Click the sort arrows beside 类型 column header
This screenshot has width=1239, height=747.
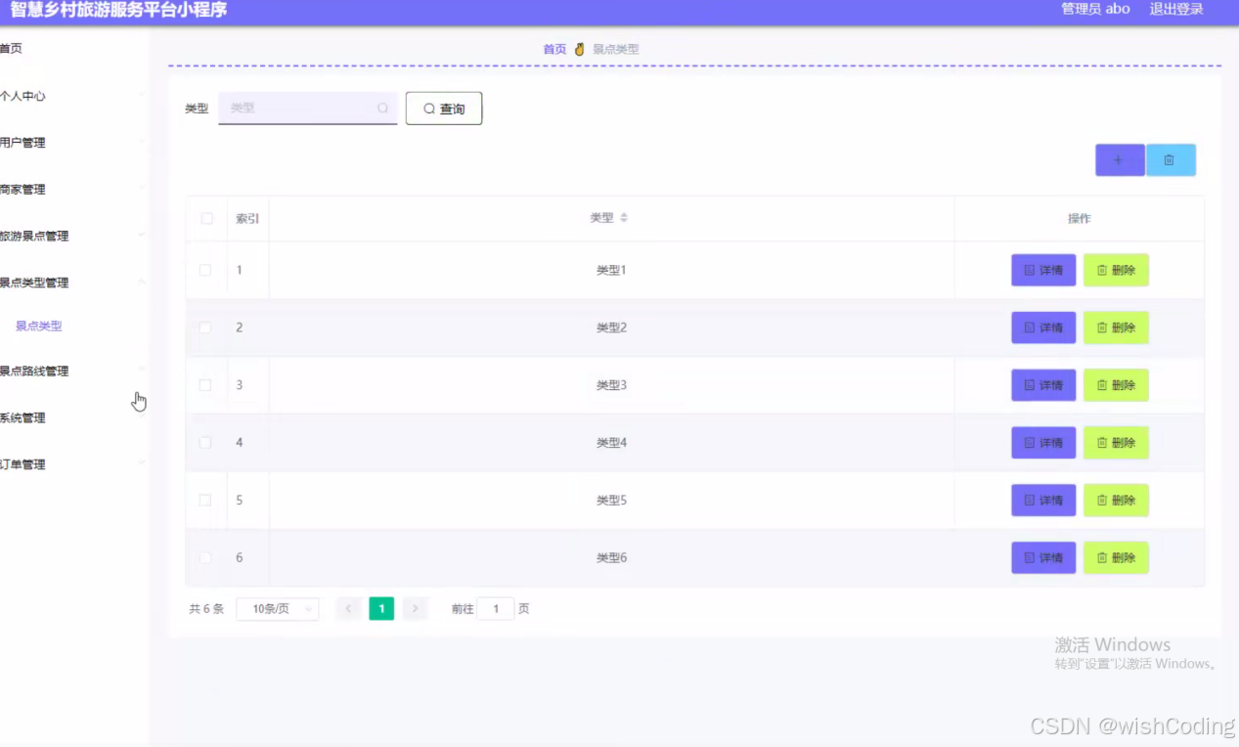point(624,218)
